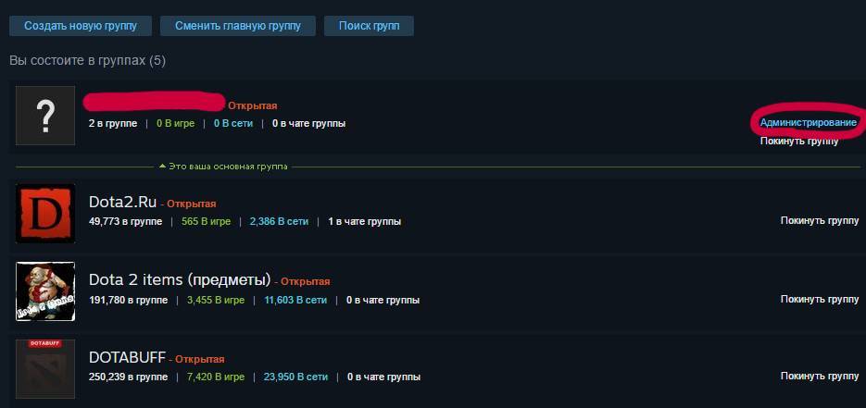866x408 pixels.
Task: View '250,239 в группе' DOTABUFF members
Action: pos(128,377)
